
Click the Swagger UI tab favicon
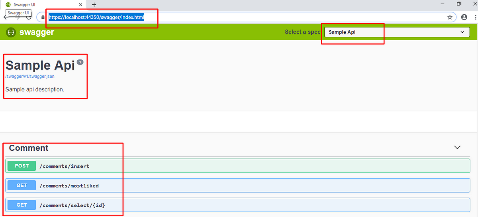coord(8,5)
